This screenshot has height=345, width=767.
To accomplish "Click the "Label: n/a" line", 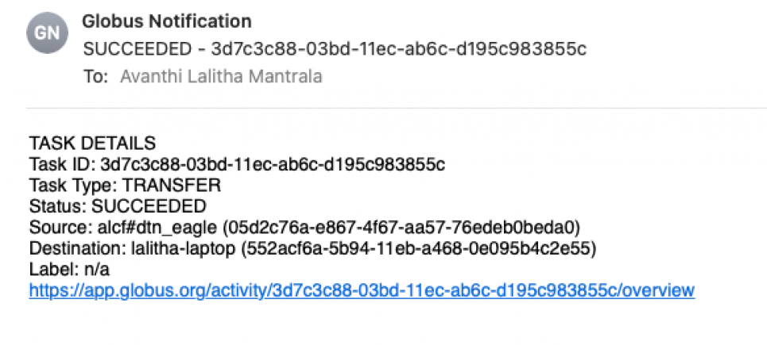I will (x=60, y=270).
